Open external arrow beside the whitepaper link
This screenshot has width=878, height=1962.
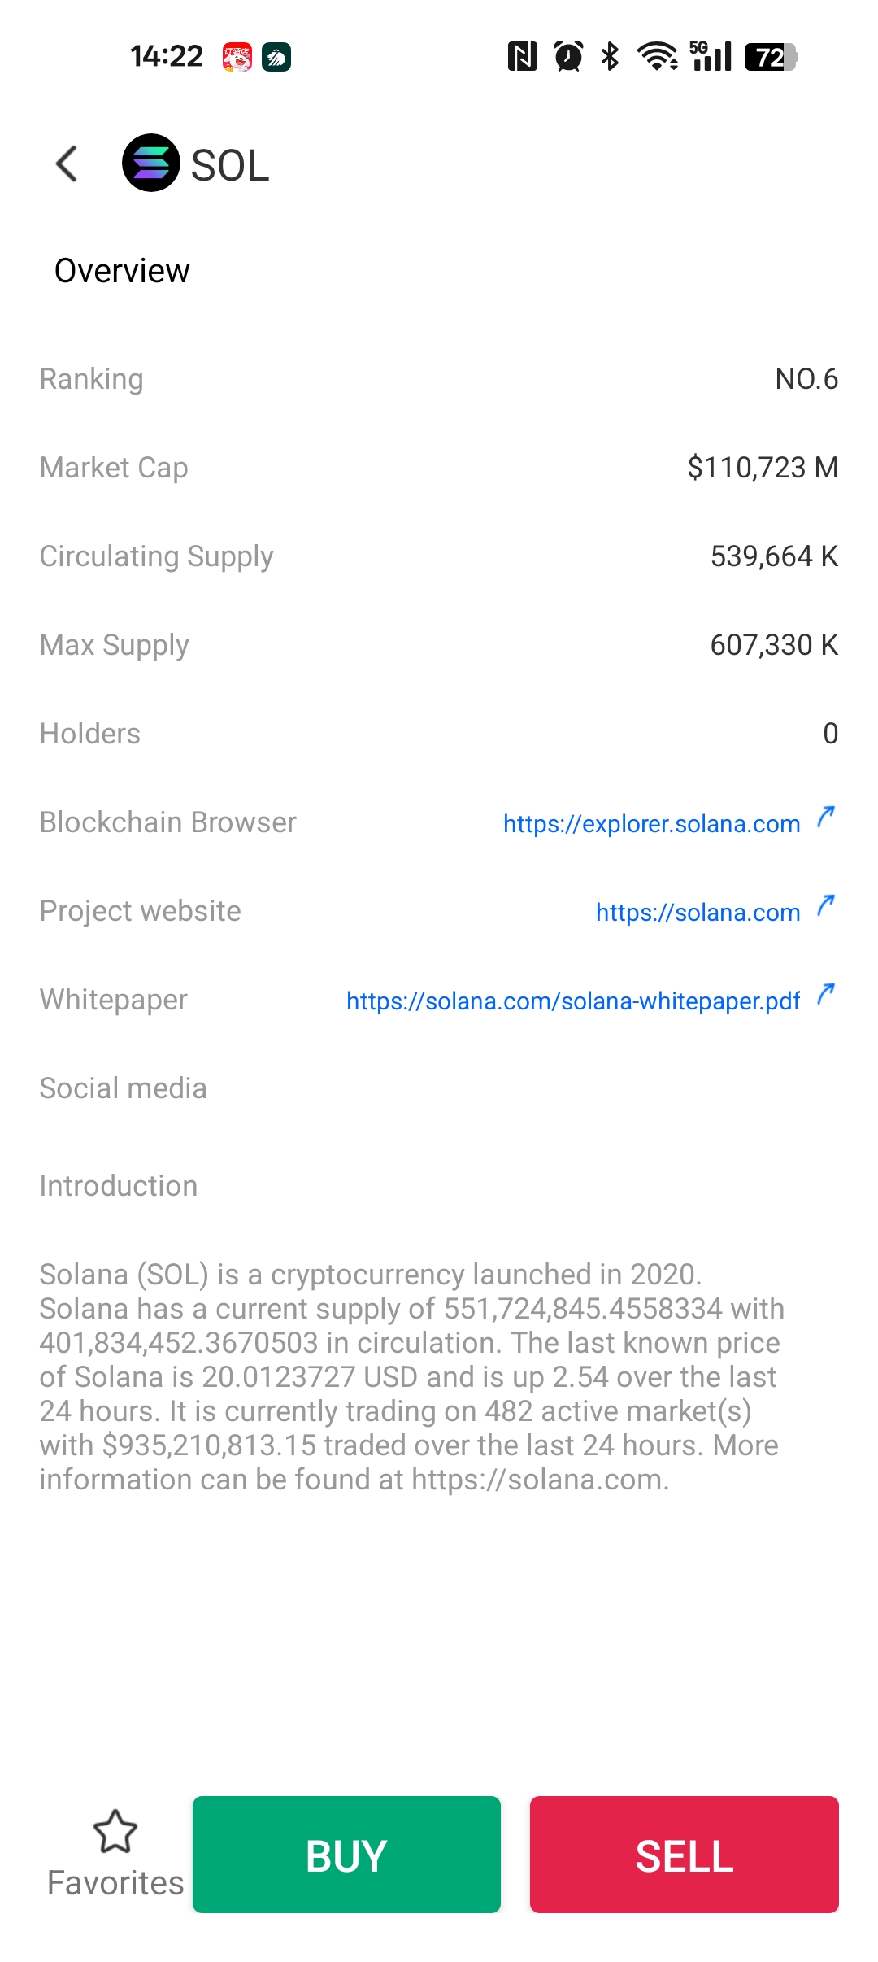[x=826, y=994]
